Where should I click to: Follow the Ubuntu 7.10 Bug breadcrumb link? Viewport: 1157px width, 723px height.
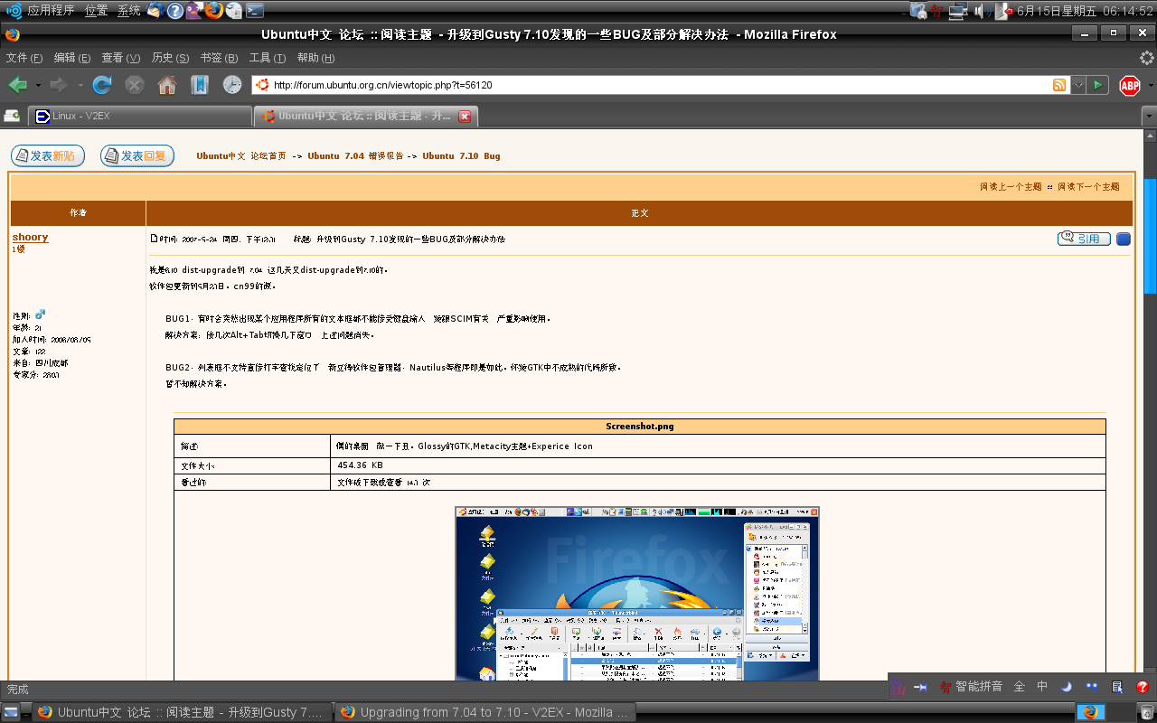tap(461, 155)
